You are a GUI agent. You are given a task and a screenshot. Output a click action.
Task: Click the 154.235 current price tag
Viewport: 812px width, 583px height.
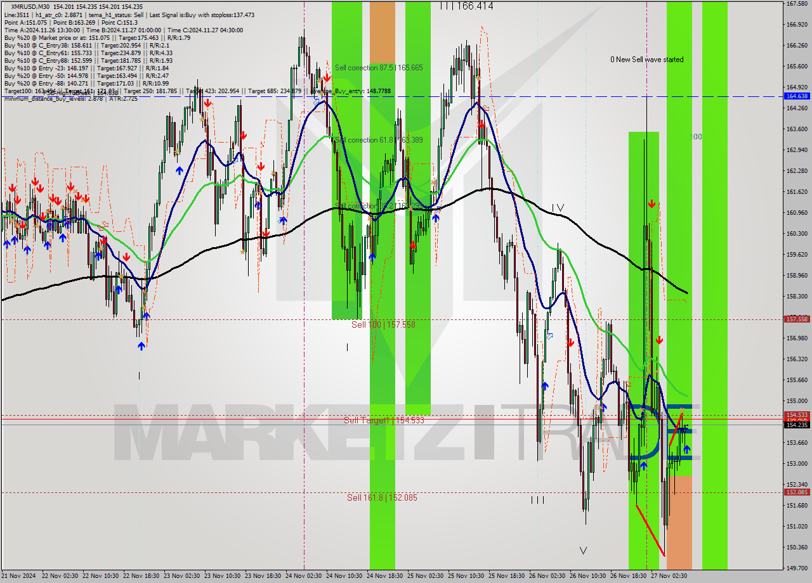tap(796, 425)
